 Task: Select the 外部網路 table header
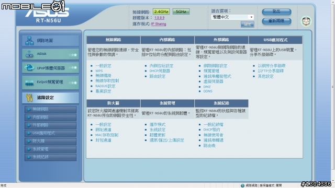pyautogui.click(x=221, y=40)
